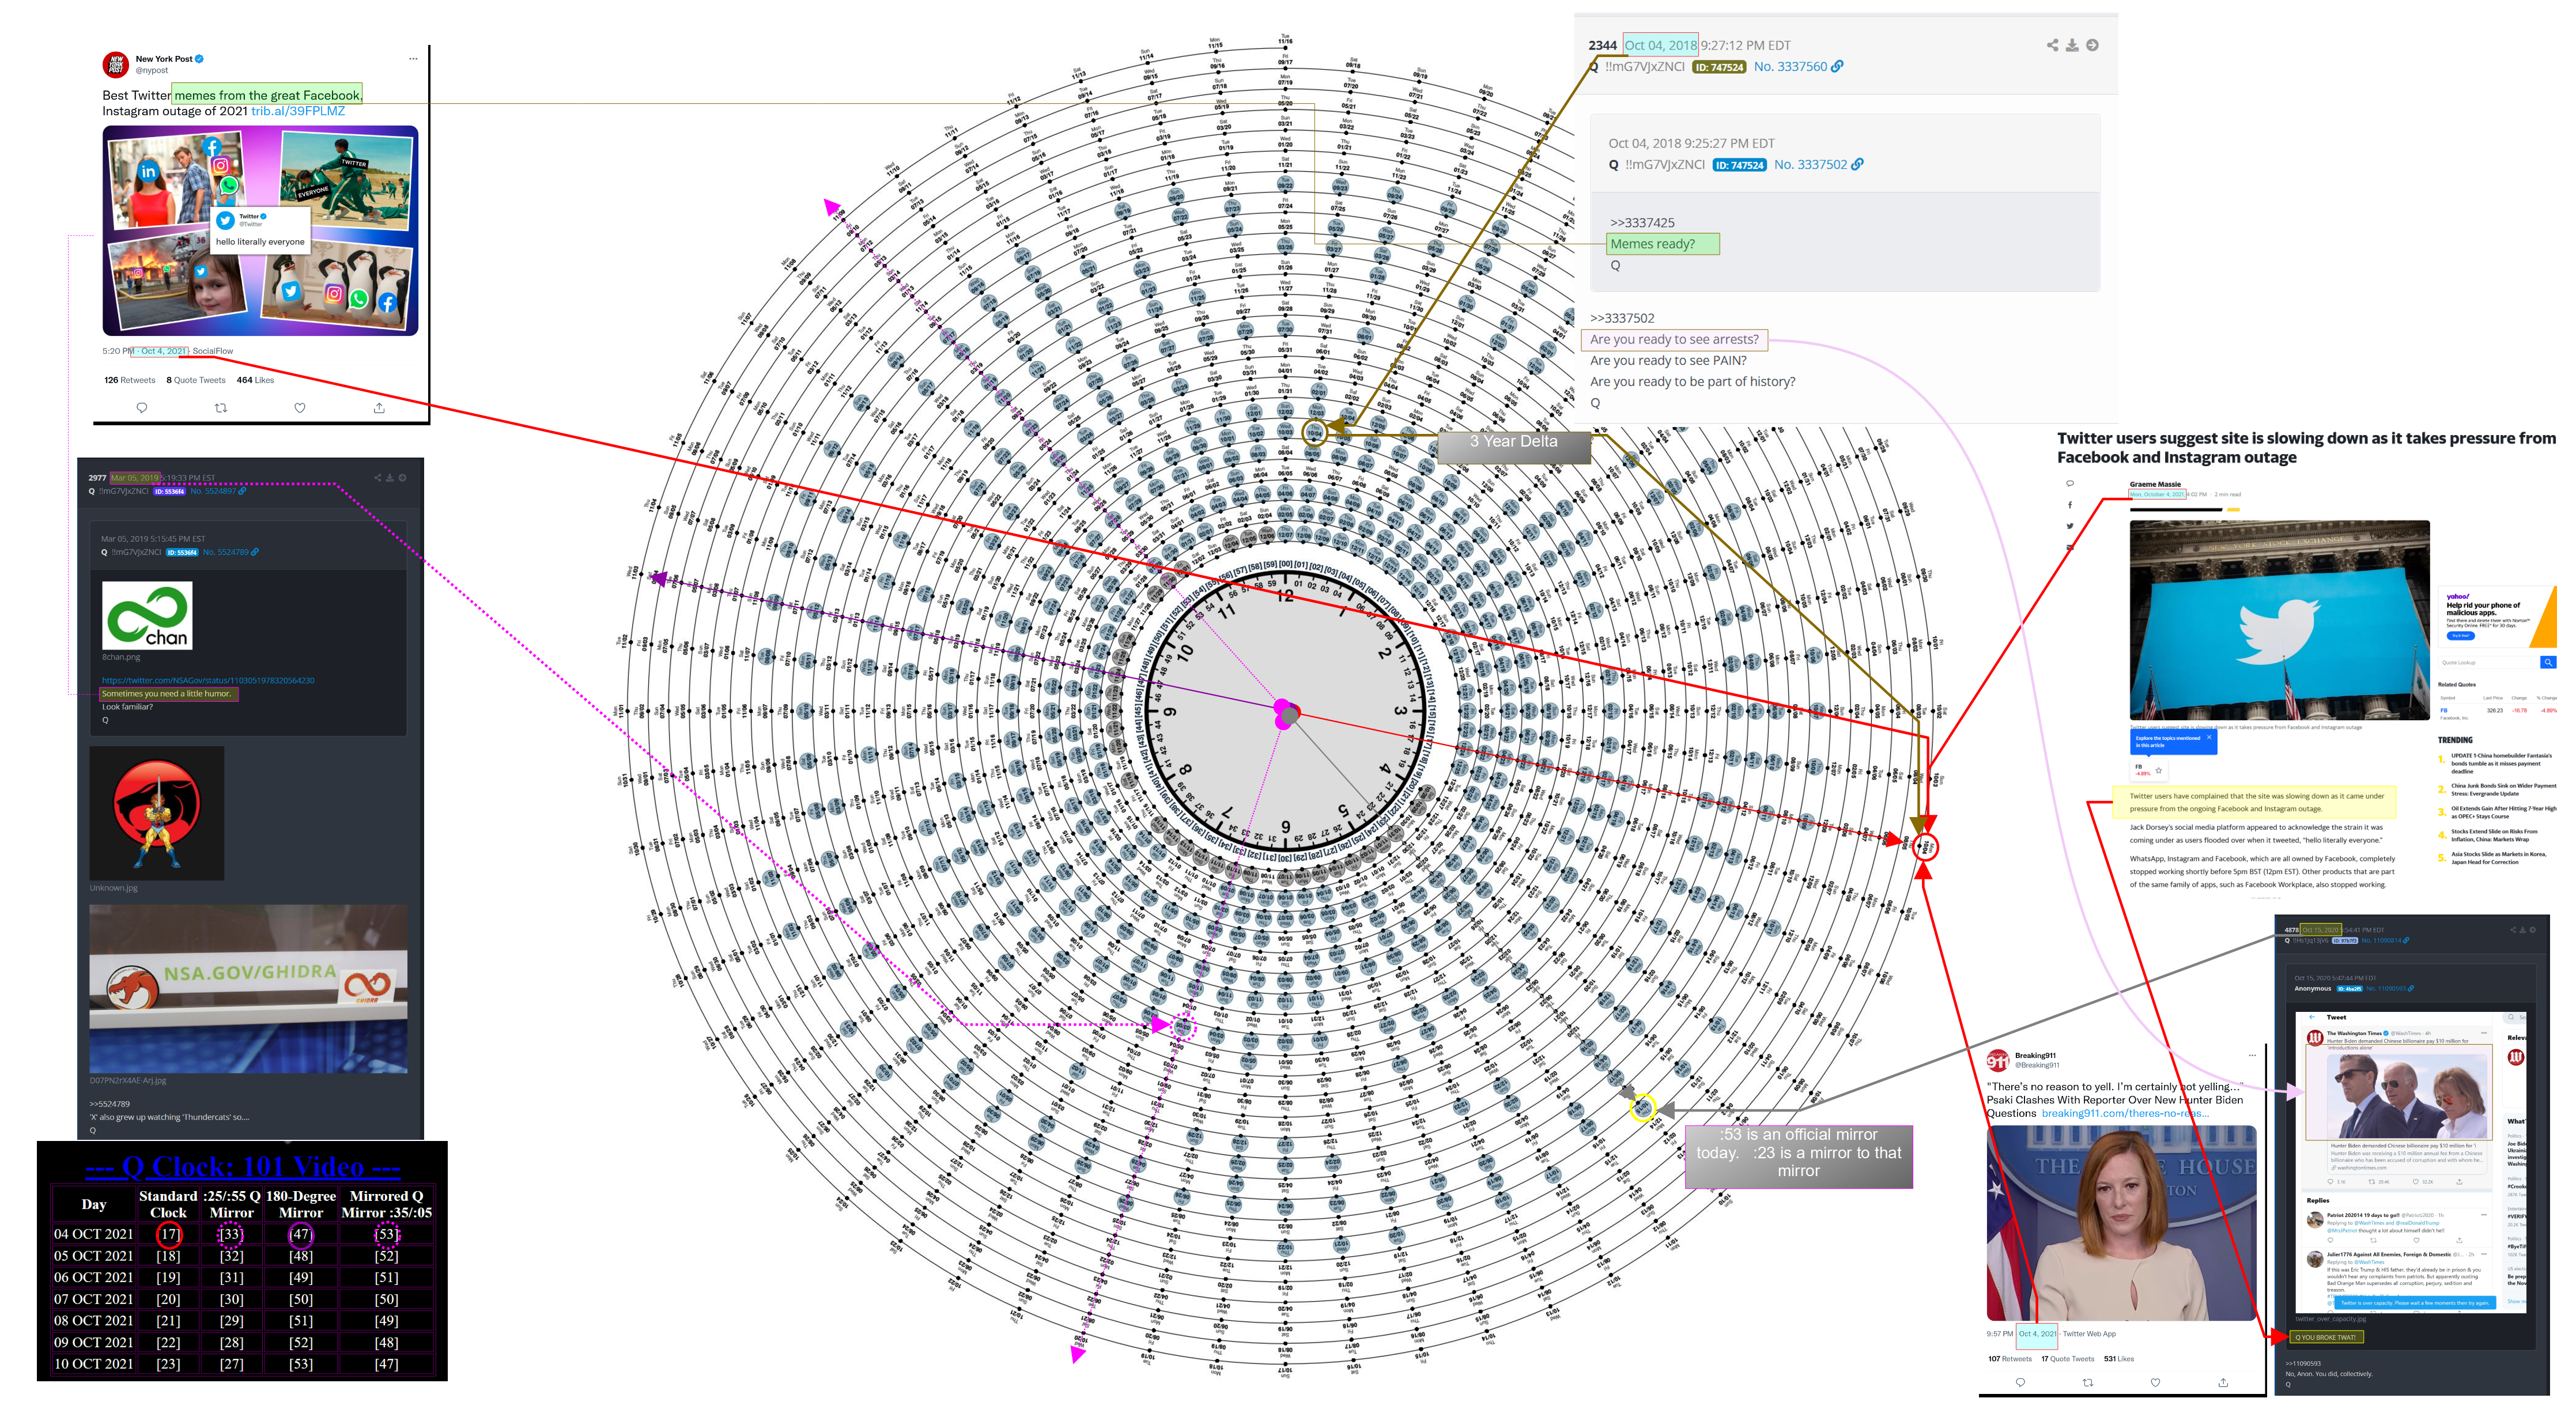This screenshot has height=1417, width=2576.
Task: Open quoted post link No. 11090593
Action: [2390, 989]
